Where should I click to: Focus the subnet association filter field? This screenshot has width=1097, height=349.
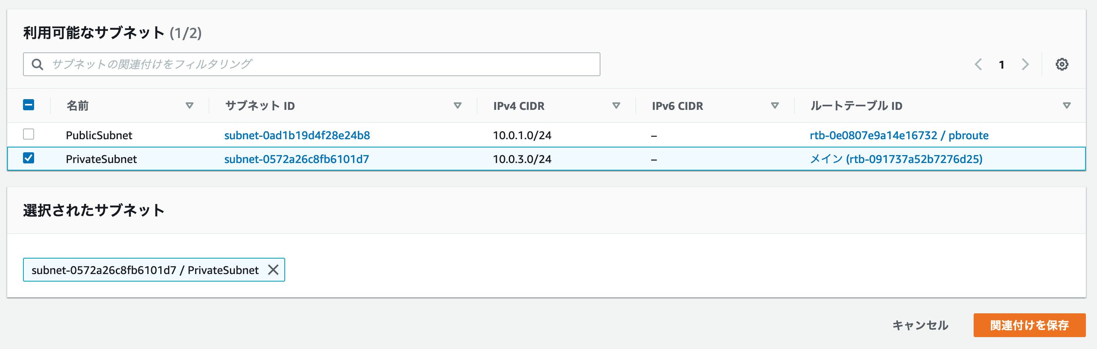(x=312, y=64)
